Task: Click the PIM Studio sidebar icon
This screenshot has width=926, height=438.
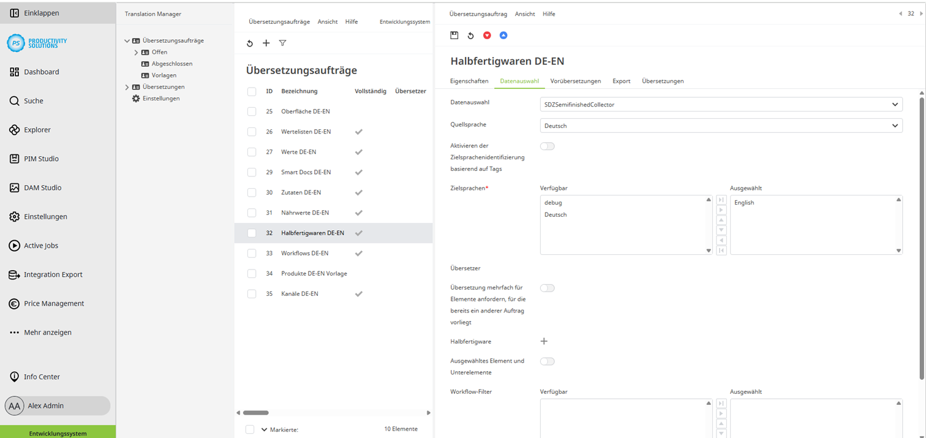Action: point(13,158)
